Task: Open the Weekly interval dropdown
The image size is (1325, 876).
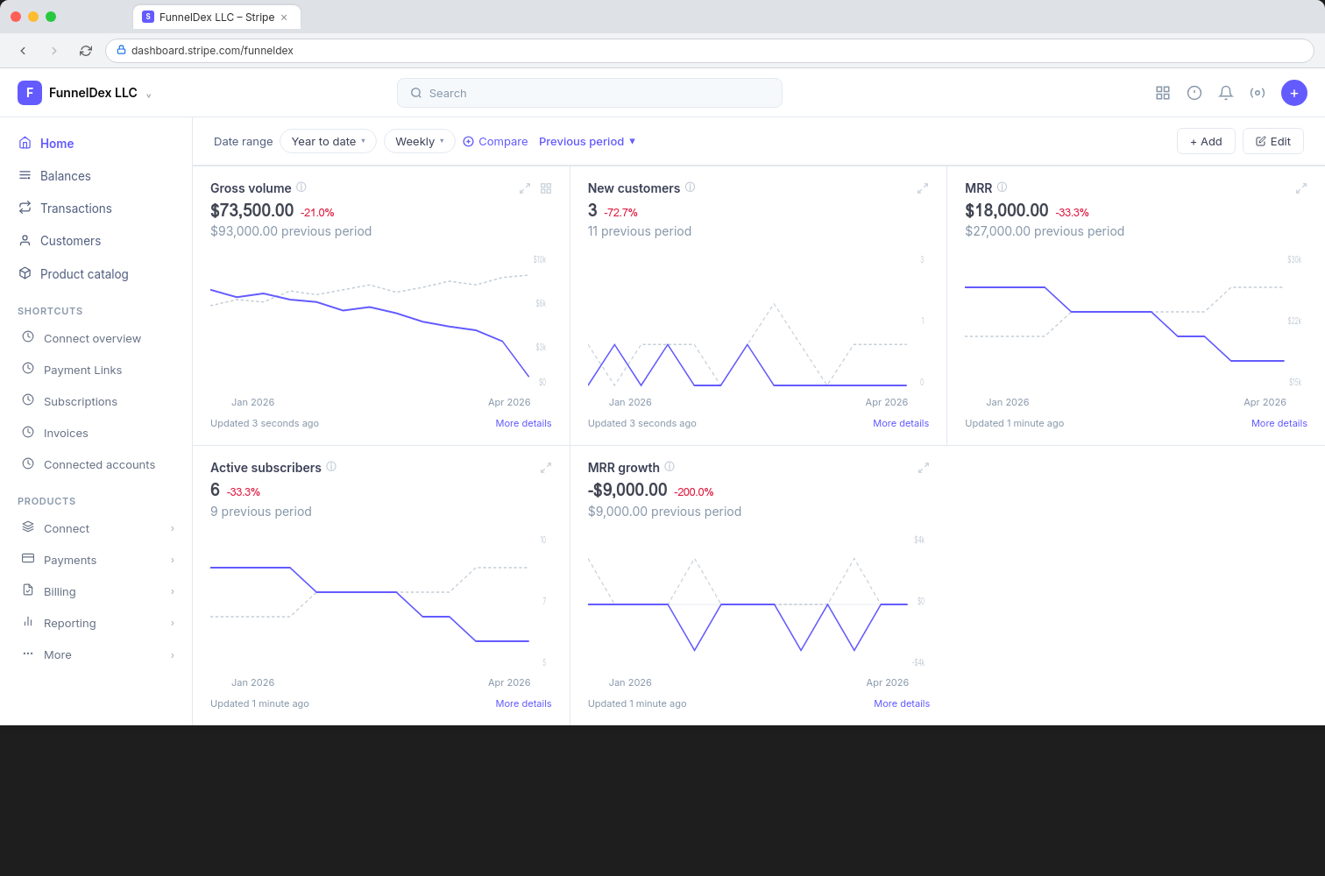Action: tap(419, 141)
